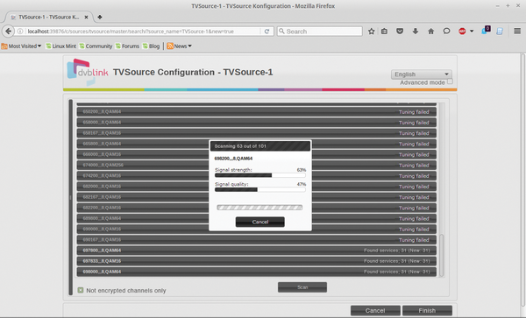Click into the Search box

319,32
